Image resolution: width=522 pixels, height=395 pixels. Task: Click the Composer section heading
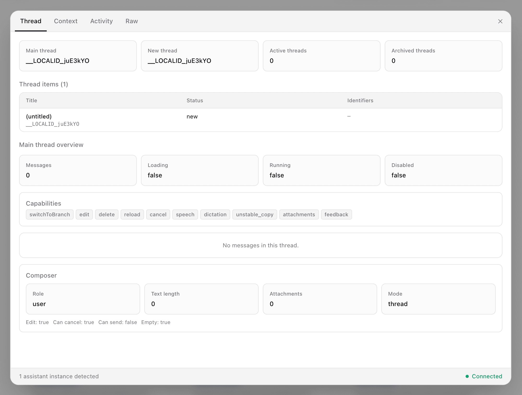pyautogui.click(x=41, y=276)
